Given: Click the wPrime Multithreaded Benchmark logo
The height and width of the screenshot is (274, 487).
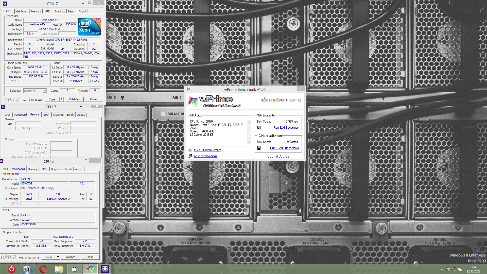Looking at the screenshot, I should point(215,101).
